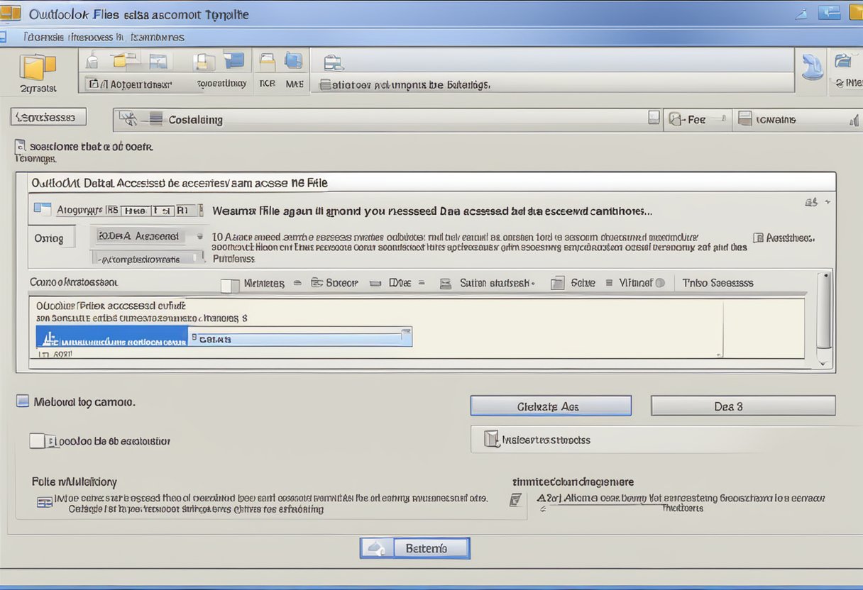The image size is (863, 590).
Task: Expand the 'K0DtA Accesnel' dropdown
Action: 199,236
